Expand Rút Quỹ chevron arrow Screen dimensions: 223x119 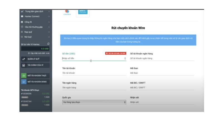click(x=49, y=37)
